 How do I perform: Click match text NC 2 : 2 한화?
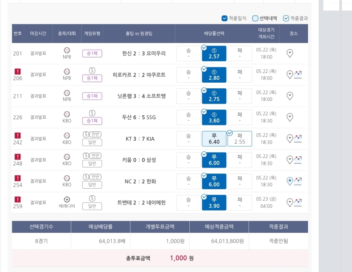pyautogui.click(x=140, y=181)
